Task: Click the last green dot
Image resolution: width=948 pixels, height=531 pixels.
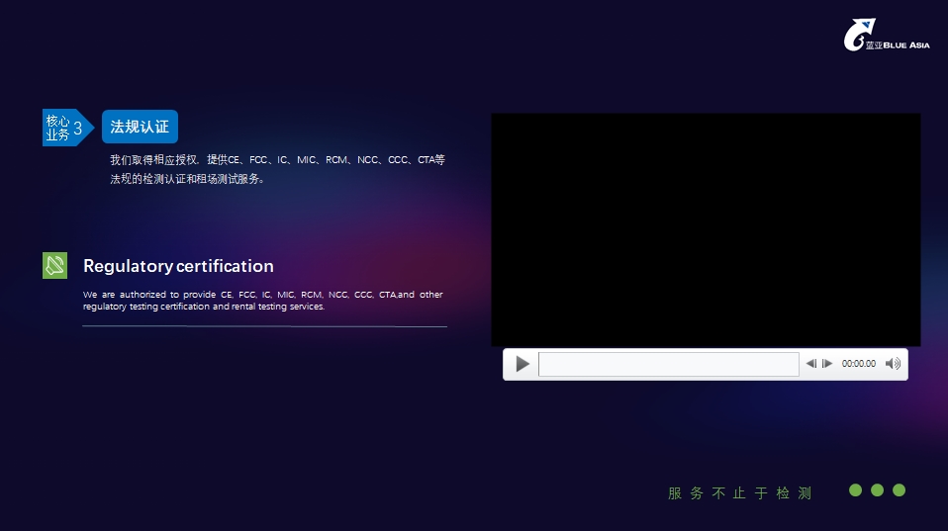Action: (899, 490)
